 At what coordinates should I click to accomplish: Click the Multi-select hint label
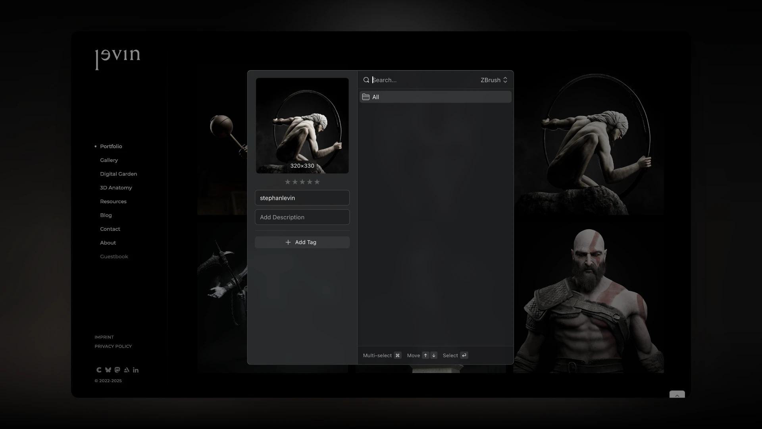coord(377,356)
